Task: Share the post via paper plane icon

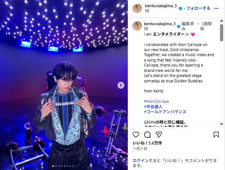Action: tap(159, 135)
